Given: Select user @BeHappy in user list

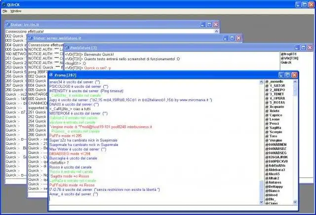Looking at the screenshot, I should coord(274,187).
